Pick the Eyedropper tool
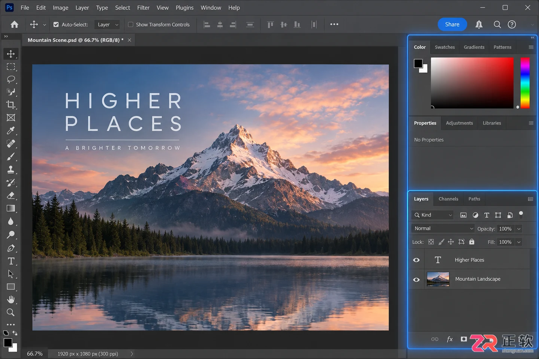The height and width of the screenshot is (359, 539). (11, 131)
